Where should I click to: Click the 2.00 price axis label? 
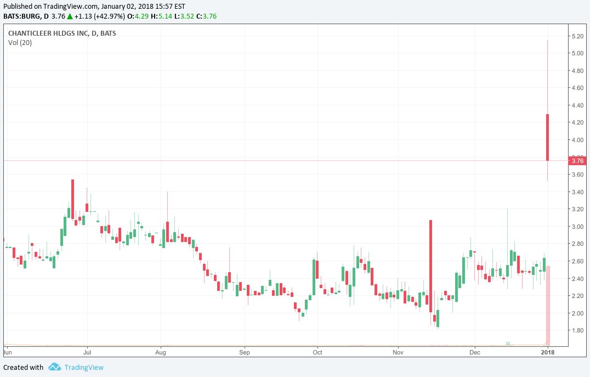tap(577, 313)
